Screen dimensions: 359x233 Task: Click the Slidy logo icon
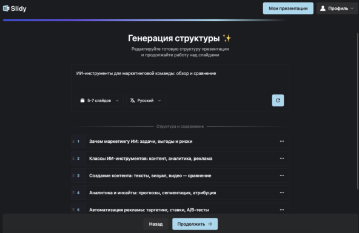(x=6, y=8)
